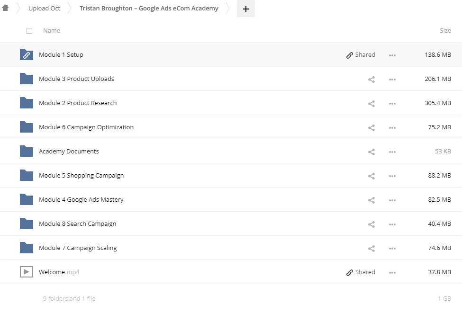
Task: Click share icon for Module 7 Campaign Scaling
Action: point(371,248)
